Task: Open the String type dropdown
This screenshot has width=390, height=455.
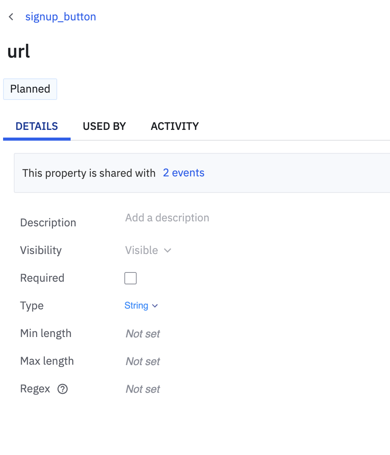Action: click(x=137, y=306)
